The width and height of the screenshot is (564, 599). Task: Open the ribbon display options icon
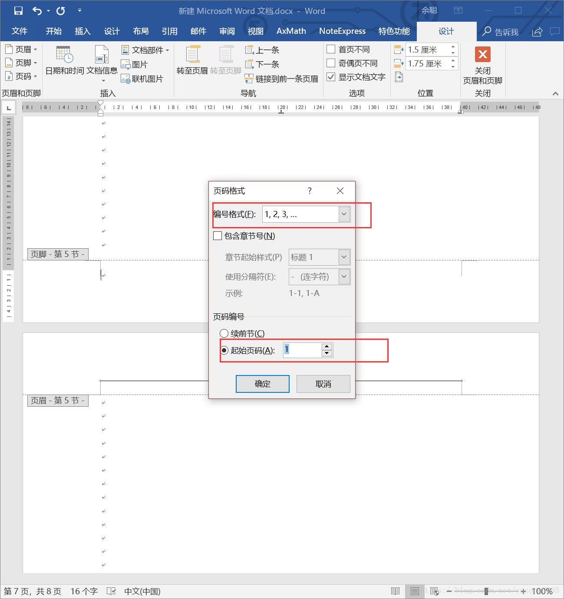point(458,10)
